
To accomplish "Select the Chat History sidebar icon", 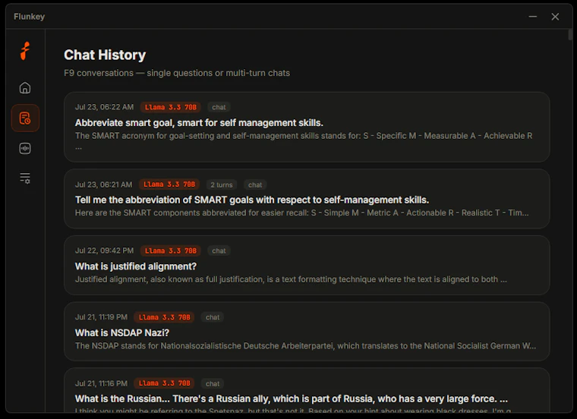I will tap(25, 118).
